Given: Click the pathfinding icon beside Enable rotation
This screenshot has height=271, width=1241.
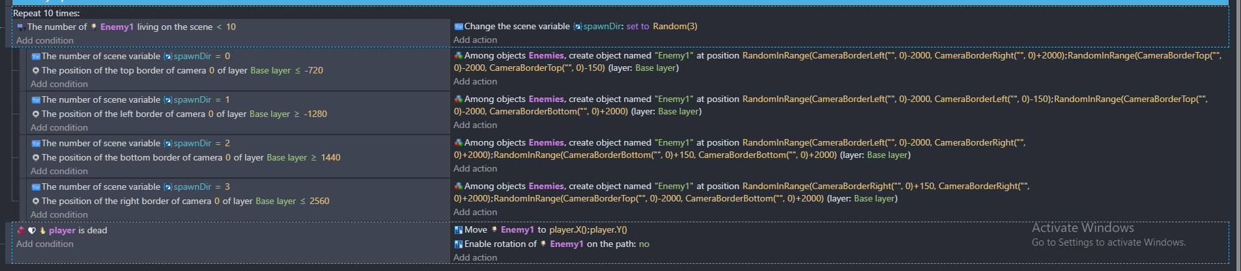Looking at the screenshot, I should click(x=458, y=244).
